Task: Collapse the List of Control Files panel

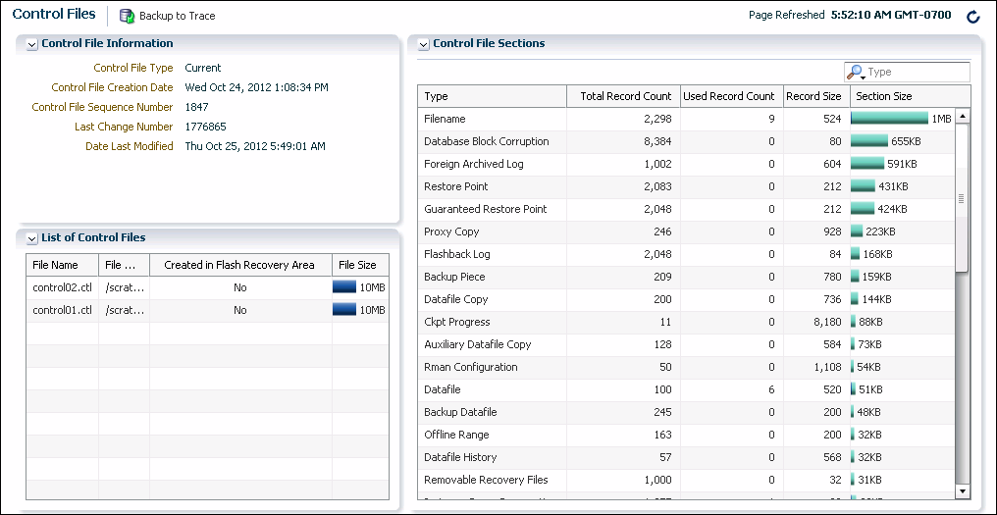Action: point(32,238)
